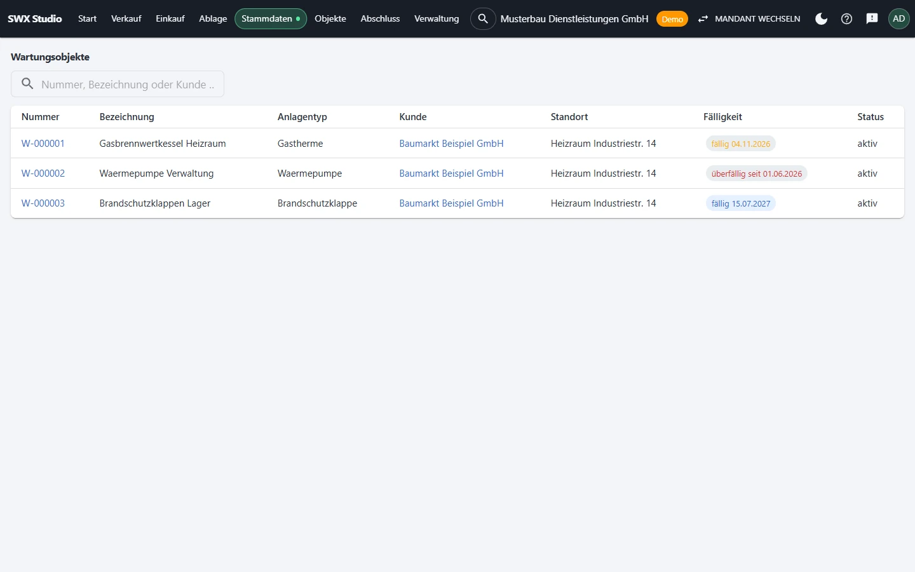Screen dimensions: 915x572
Task: Click the Status column header
Action: point(871,117)
